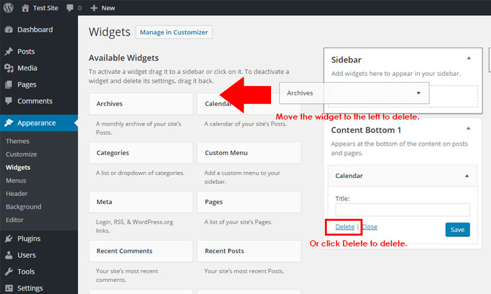Select the Archives available widget
This screenshot has width=491, height=294.
point(141,104)
